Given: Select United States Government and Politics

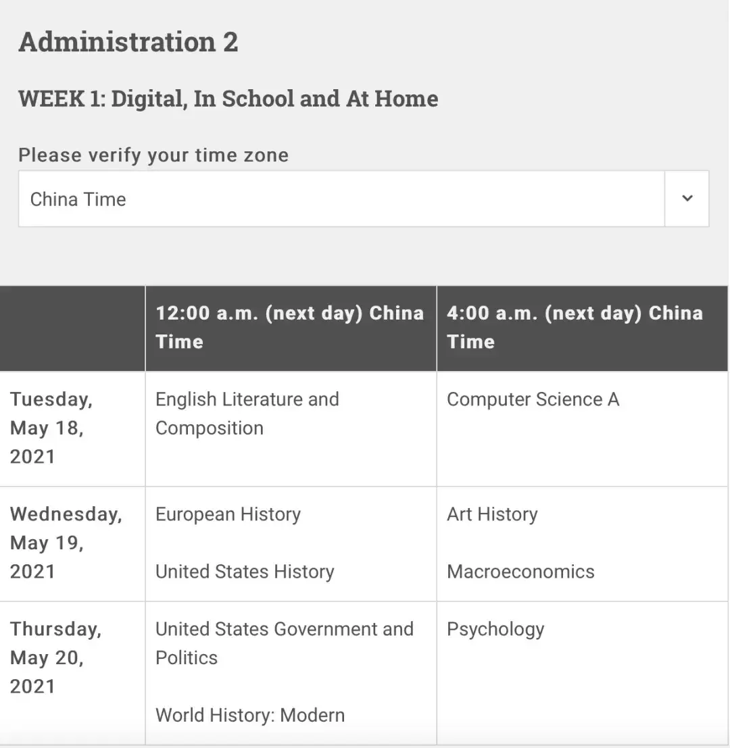Looking at the screenshot, I should [284, 643].
